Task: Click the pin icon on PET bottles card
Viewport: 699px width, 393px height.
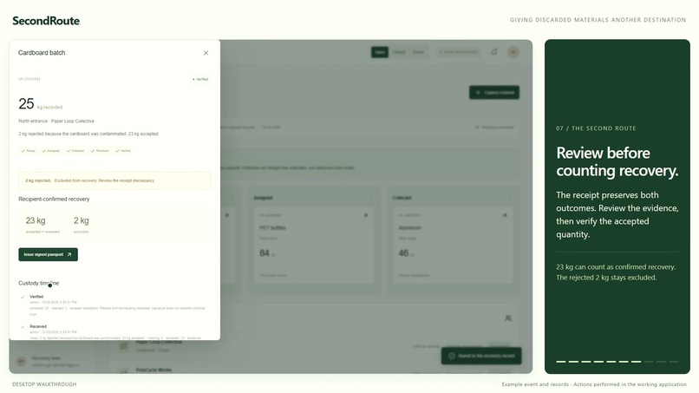Action: [x=366, y=215]
